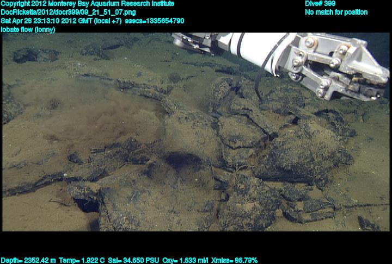Click the MBARI copyright 2012 line
This screenshot has height=264, width=392.
88,4
